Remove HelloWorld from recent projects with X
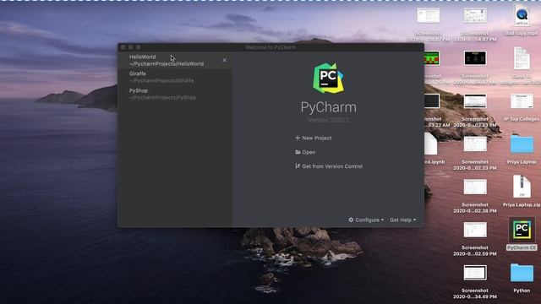Viewport: 541px width, 304px height. 225,60
